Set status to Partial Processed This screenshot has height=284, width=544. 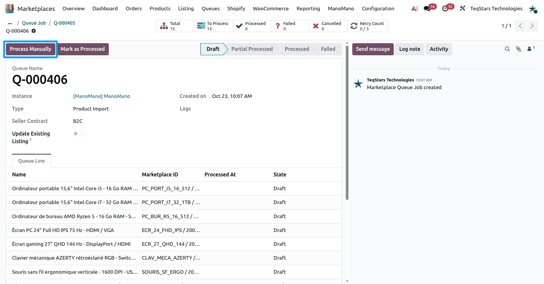click(x=252, y=49)
